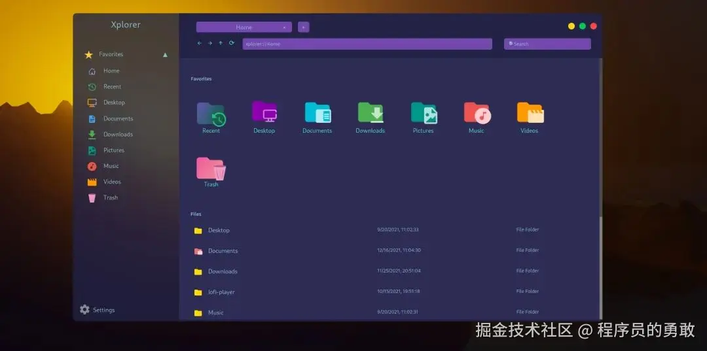This screenshot has width=707, height=351.
Task: Open Settings via the gear icon
Action: point(84,310)
